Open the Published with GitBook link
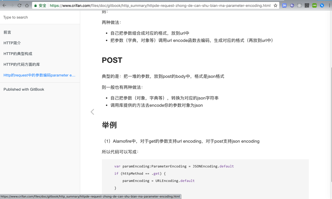Screen dimensions: 332x199 click(x=24, y=89)
